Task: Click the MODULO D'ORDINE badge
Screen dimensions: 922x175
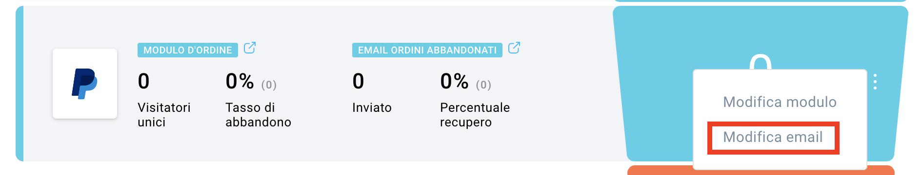Action: (188, 50)
